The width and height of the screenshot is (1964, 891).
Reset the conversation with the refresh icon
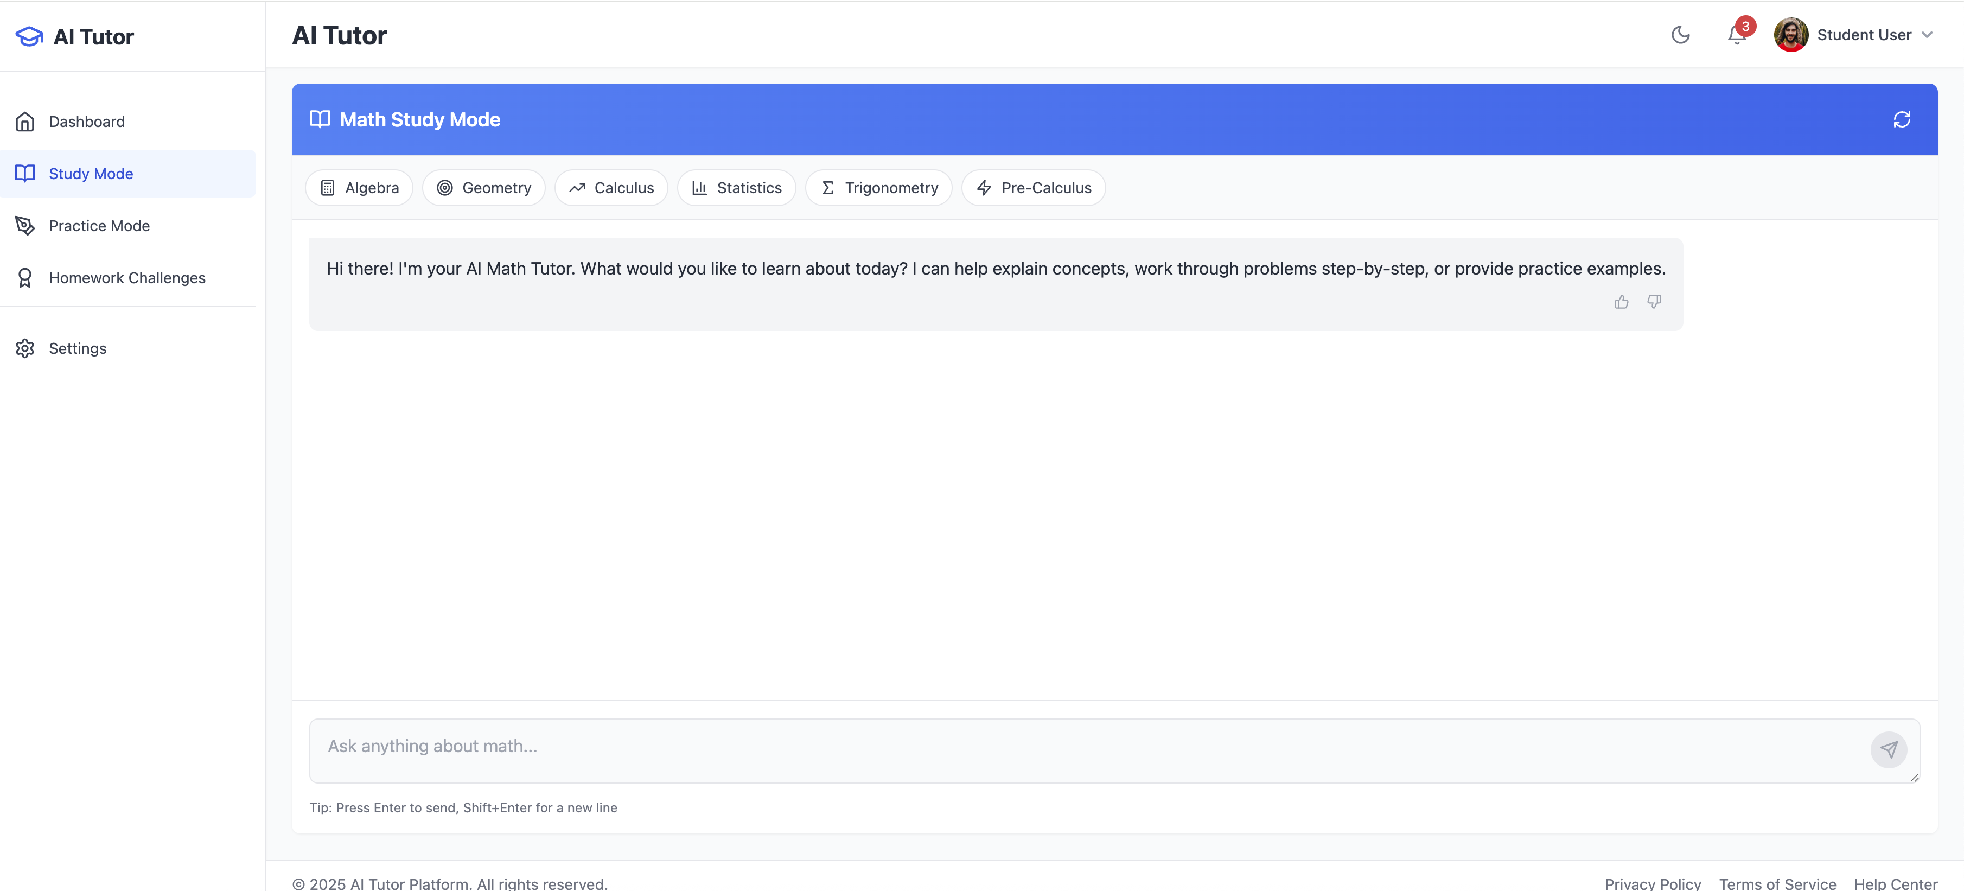pyautogui.click(x=1902, y=120)
